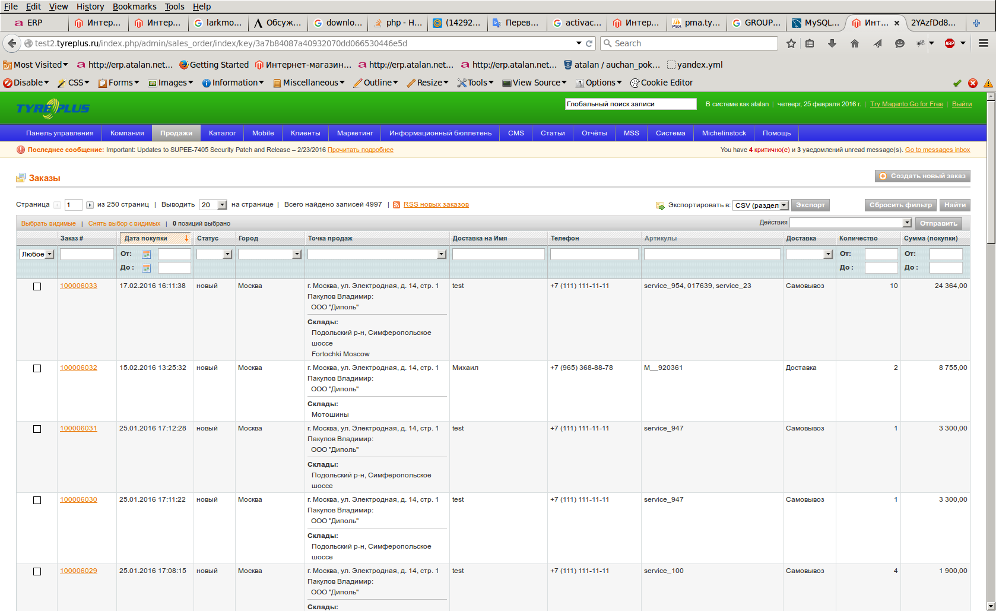
Task: Click the bookmark star icon
Action: click(791, 43)
